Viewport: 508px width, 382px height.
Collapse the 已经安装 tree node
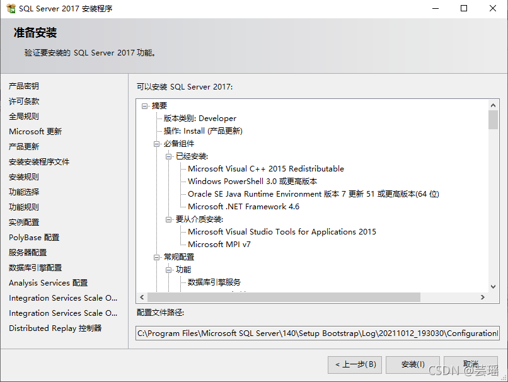(x=168, y=156)
